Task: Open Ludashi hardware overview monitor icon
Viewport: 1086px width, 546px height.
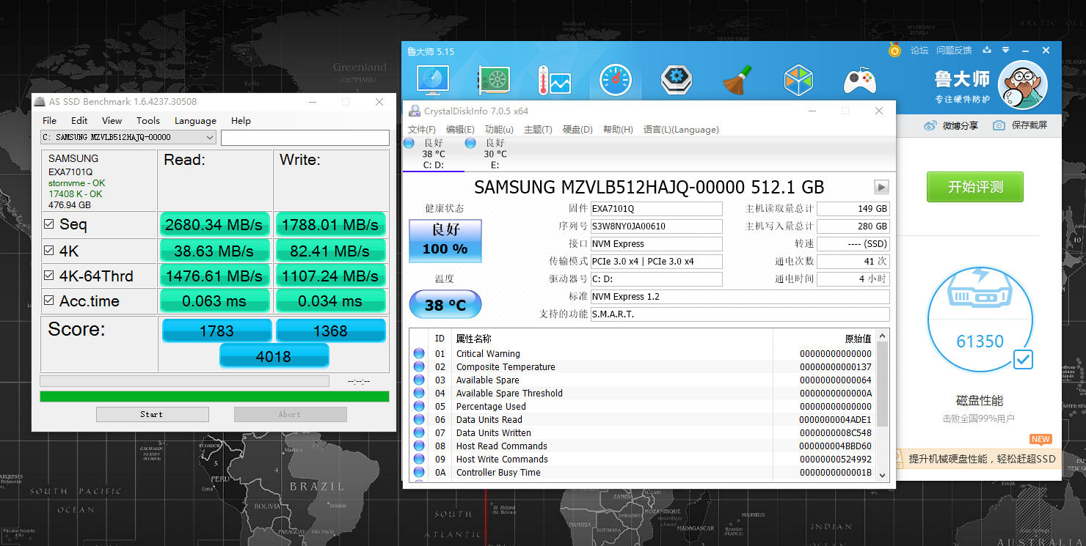Action: point(433,80)
